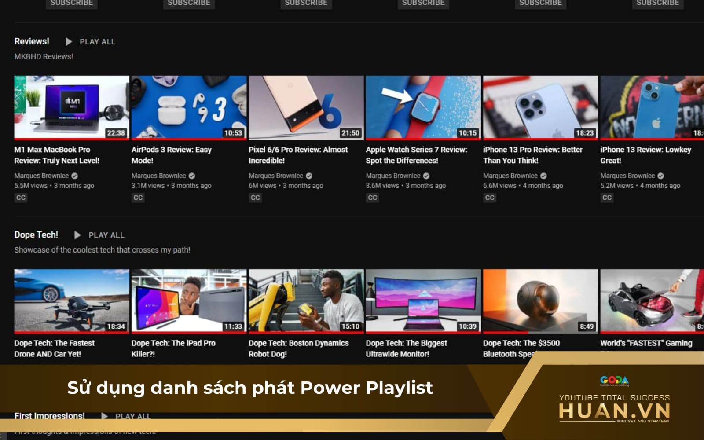This screenshot has height=440, width=704.
Task: Click title Dope Tech: The Biggest Ultrawide Monitor!
Action: [x=407, y=348]
